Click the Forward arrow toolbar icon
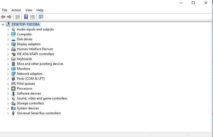 click(9, 17)
